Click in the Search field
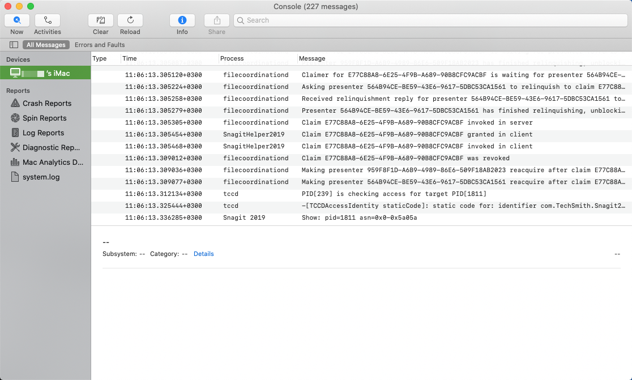 click(x=430, y=20)
